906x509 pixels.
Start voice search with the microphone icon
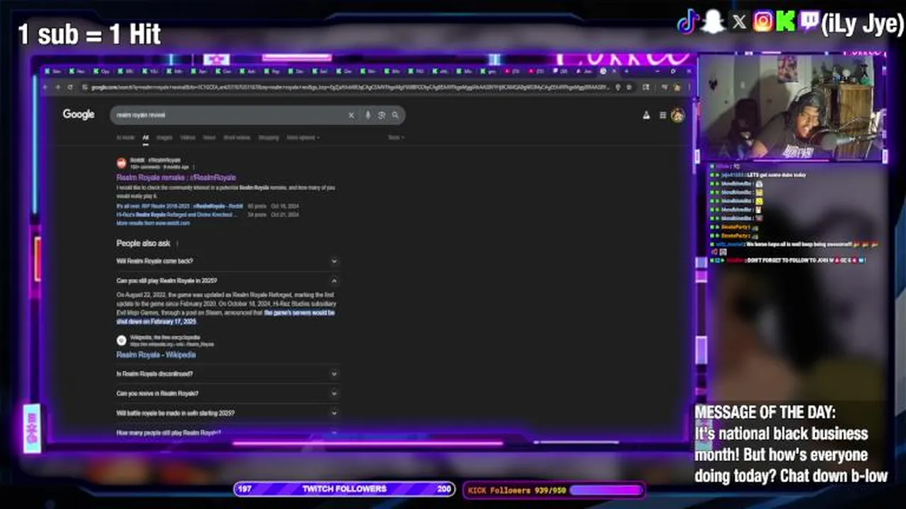[368, 115]
